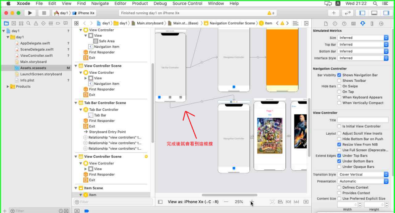Open the Report navigator speech bubble
Image resolution: width=395 pixels, height=213 pixels.
tap(66, 23)
